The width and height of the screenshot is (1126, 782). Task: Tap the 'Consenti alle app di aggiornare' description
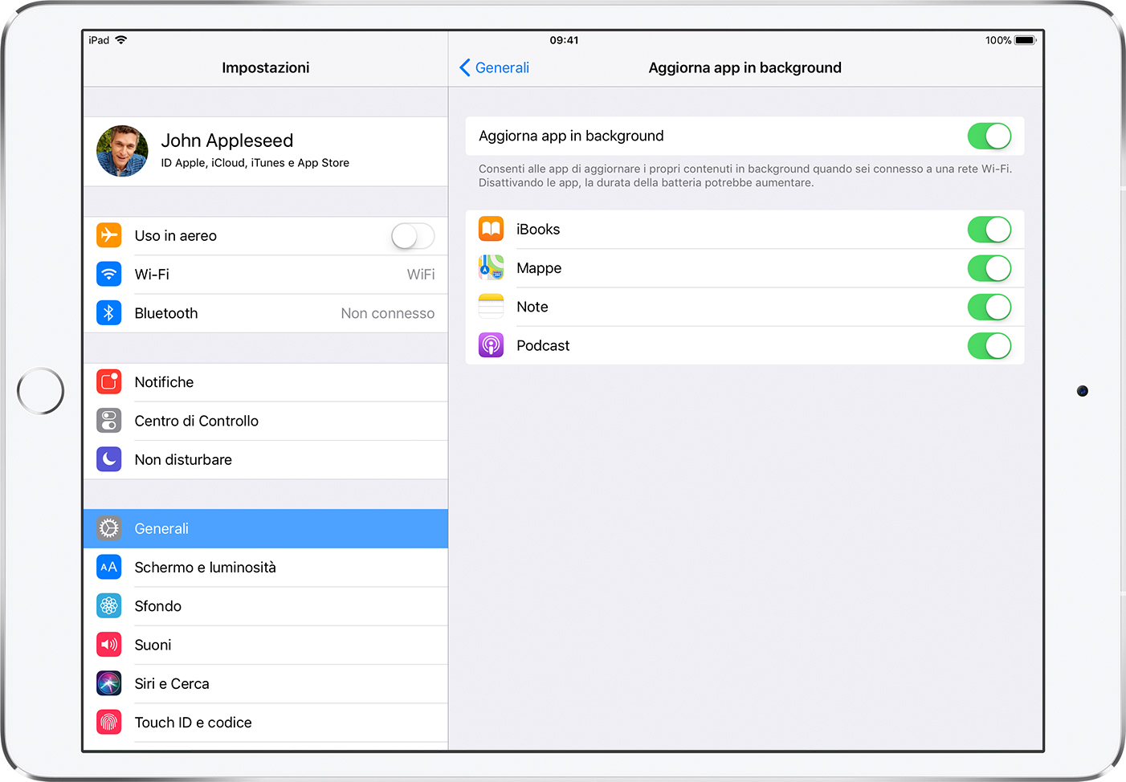tap(745, 176)
